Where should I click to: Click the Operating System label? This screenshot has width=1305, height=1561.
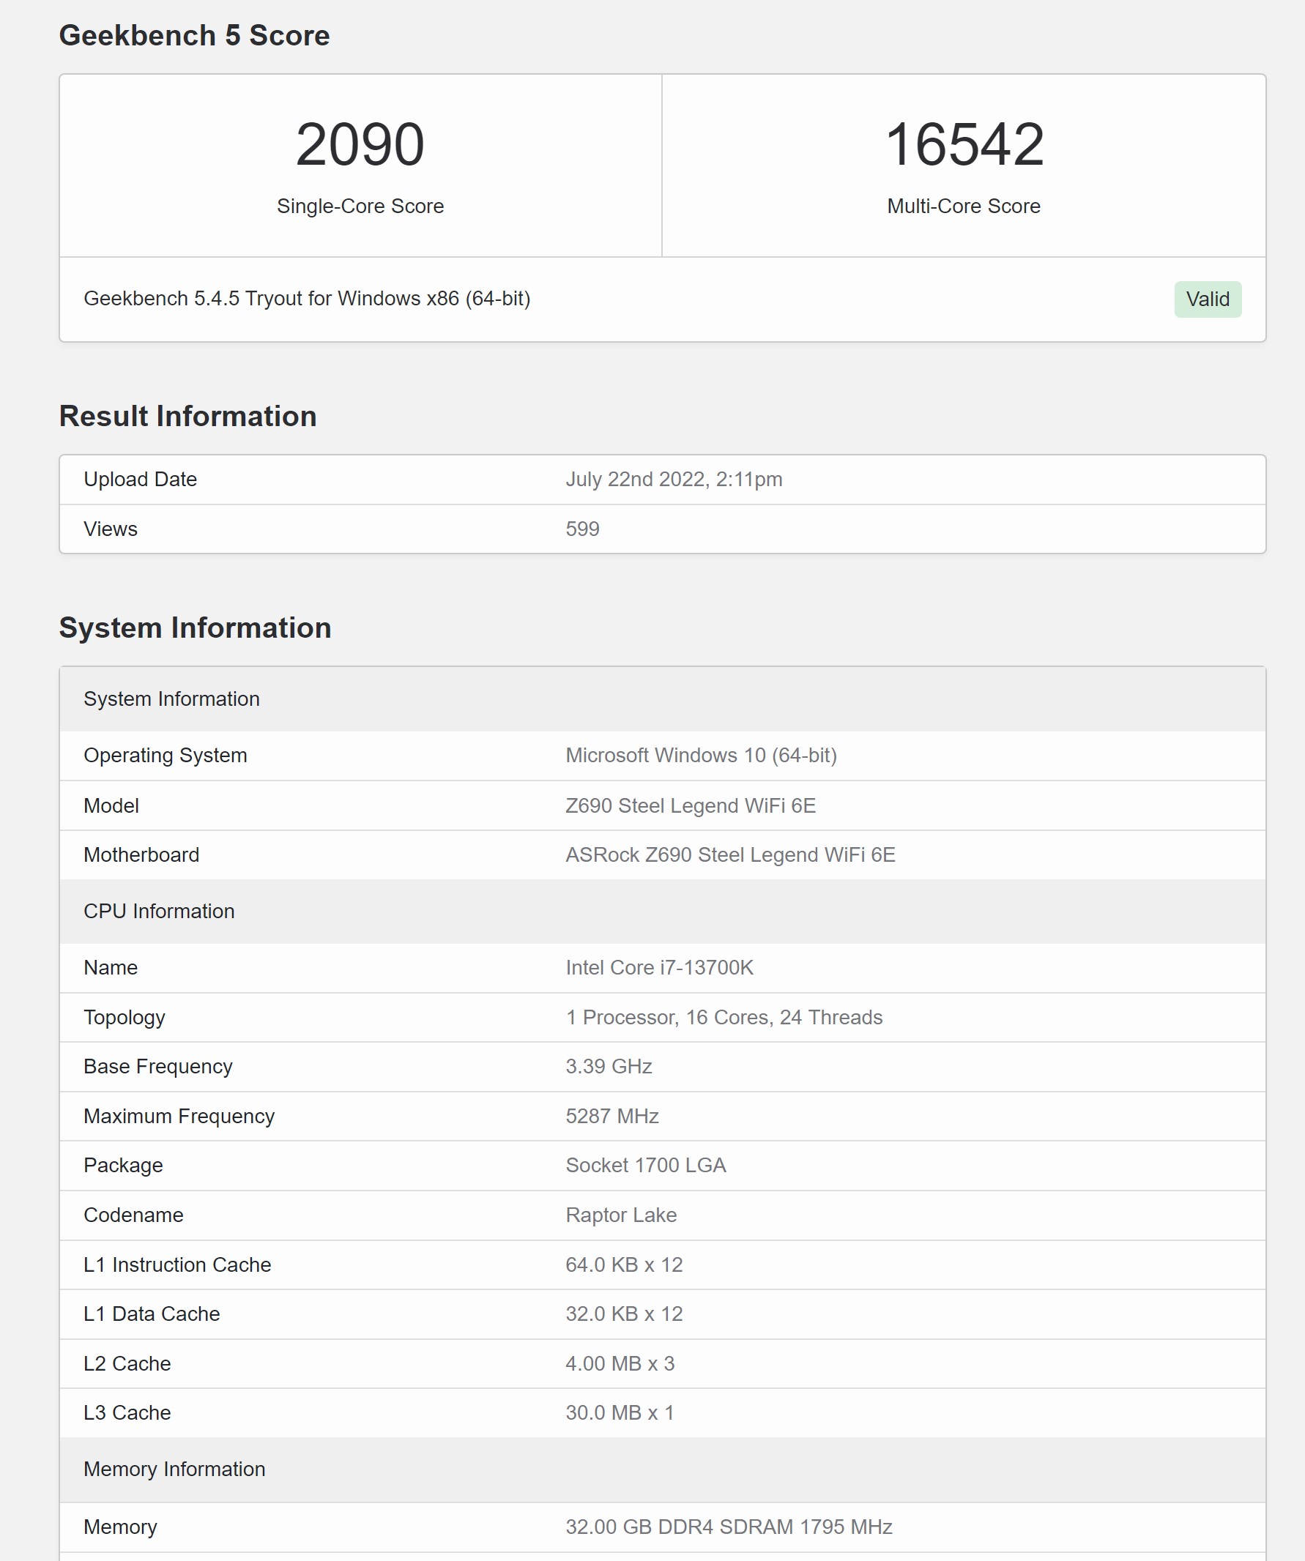click(x=165, y=755)
